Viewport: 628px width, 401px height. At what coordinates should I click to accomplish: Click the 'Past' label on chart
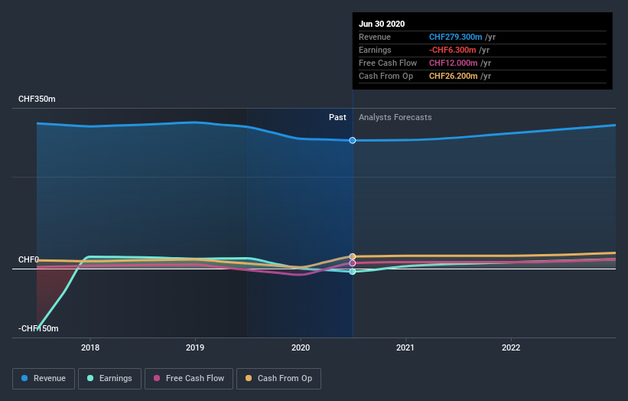337,117
